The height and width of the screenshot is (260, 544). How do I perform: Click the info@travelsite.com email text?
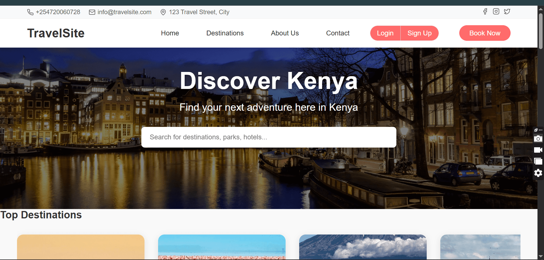pos(125,12)
